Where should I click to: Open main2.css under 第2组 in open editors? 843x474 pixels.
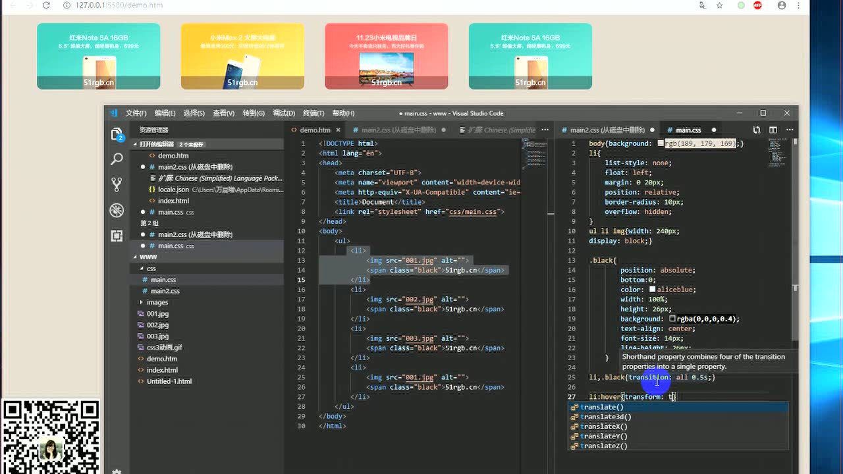point(207,234)
